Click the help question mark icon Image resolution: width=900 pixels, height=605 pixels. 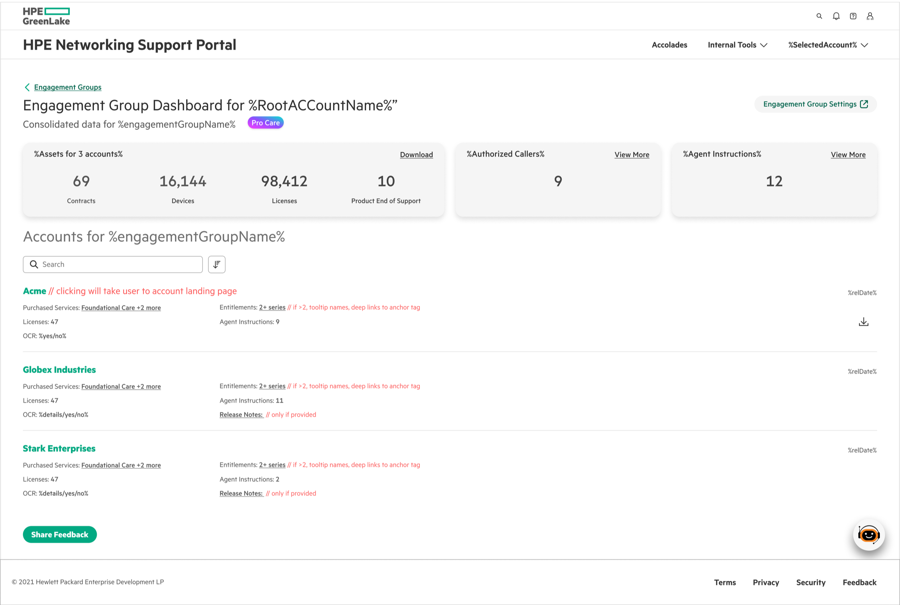(x=853, y=16)
